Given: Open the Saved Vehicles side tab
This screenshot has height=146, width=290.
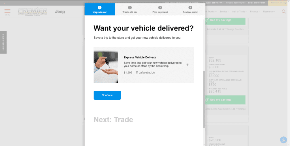Looking at the screenshot, I should coord(3,42).
